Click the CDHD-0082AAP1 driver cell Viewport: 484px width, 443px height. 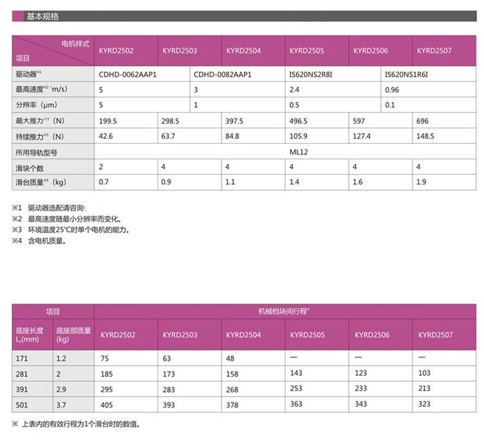coord(222,75)
